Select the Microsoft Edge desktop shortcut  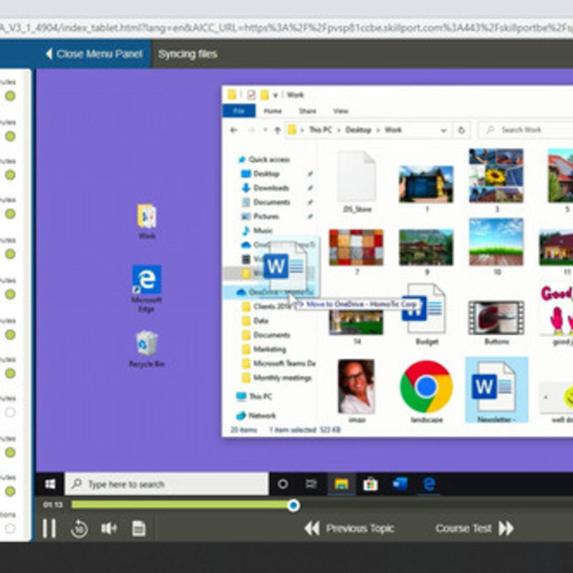point(147,289)
